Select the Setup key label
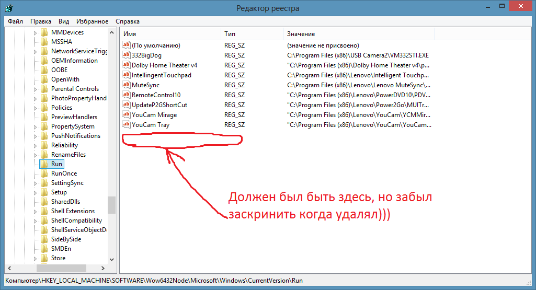This screenshot has width=536, height=290. point(59,192)
